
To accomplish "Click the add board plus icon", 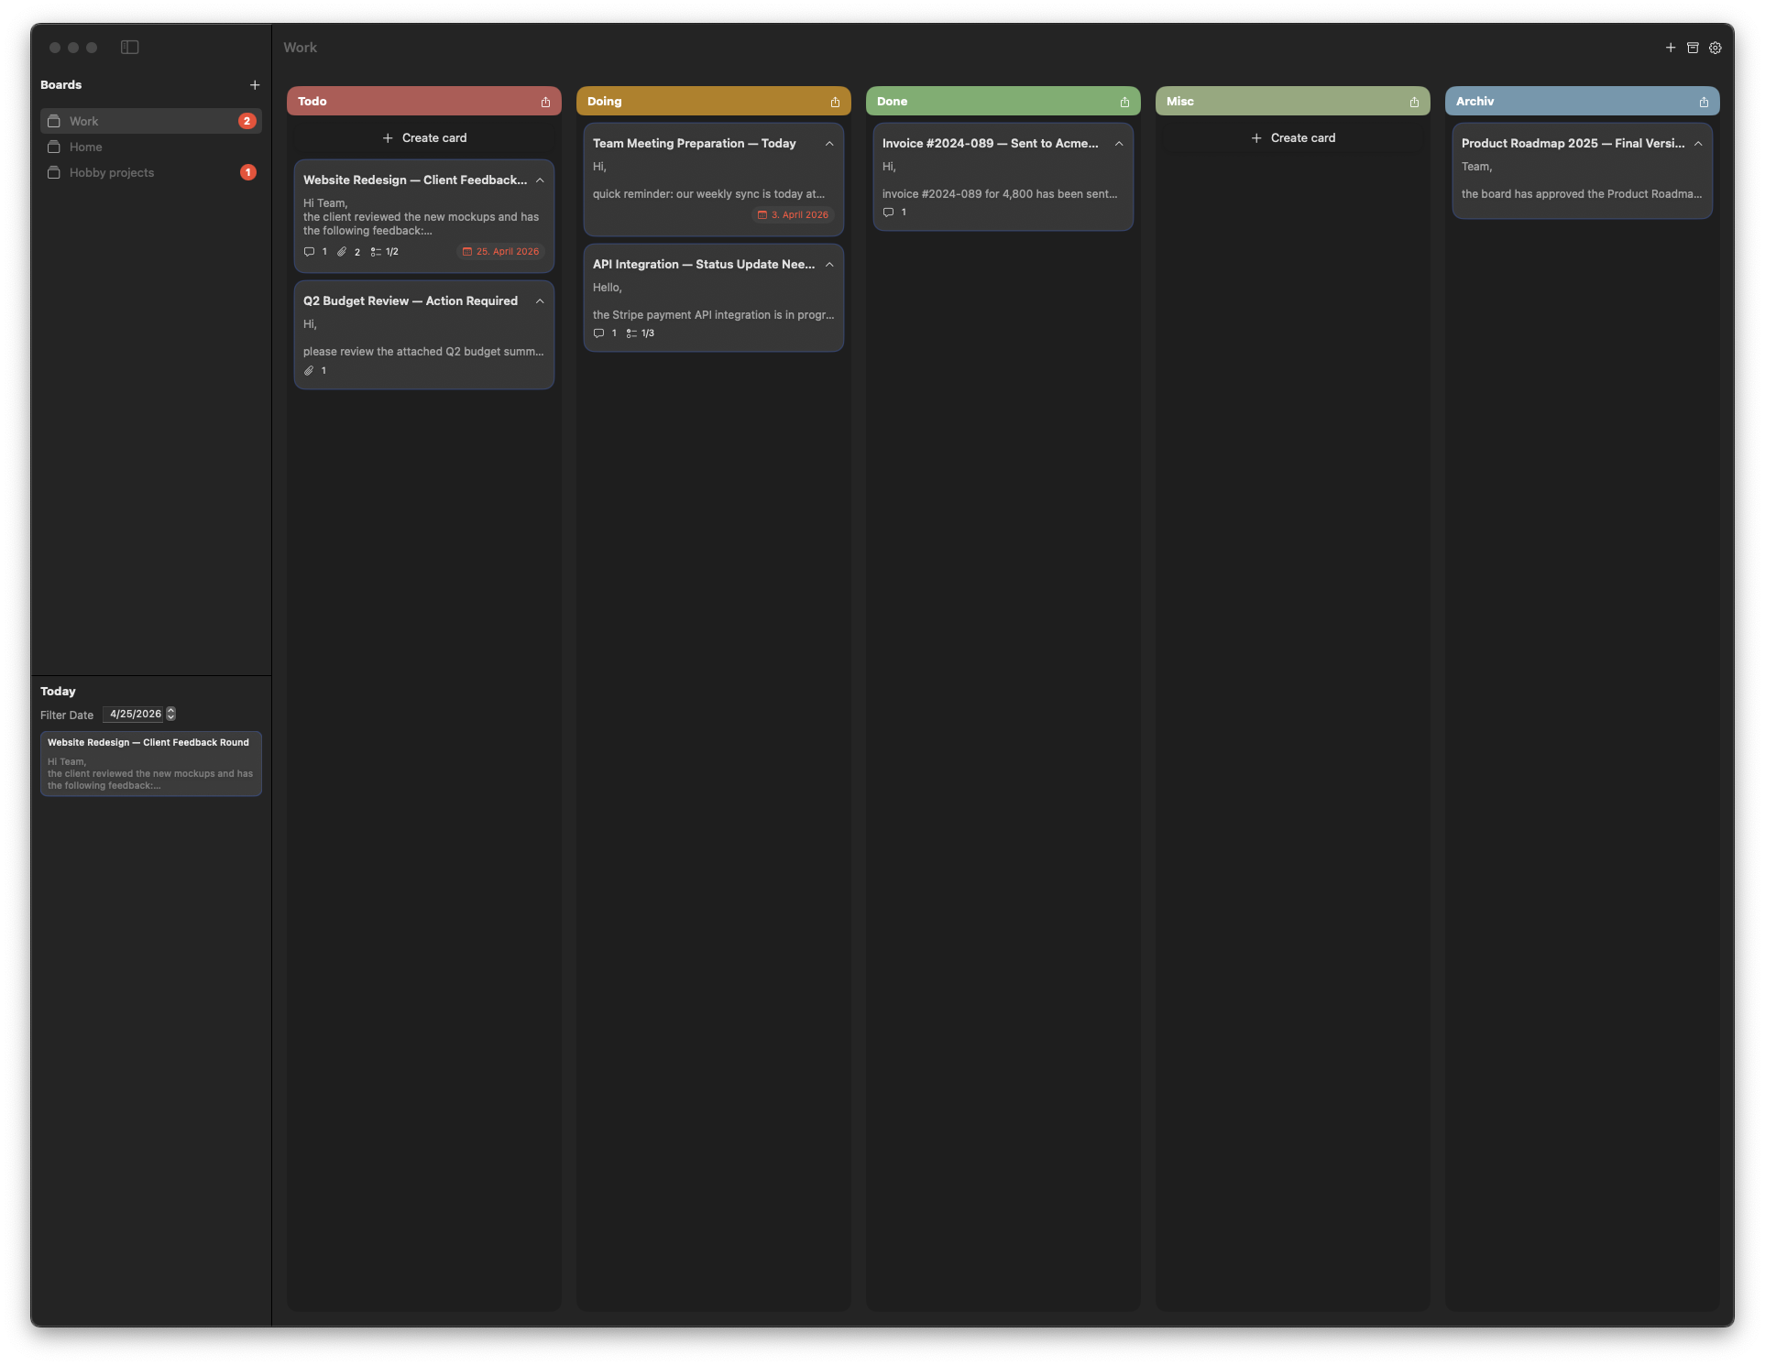I will [x=255, y=85].
